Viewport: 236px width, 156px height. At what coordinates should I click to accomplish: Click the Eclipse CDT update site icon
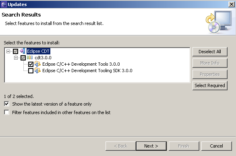[23, 51]
